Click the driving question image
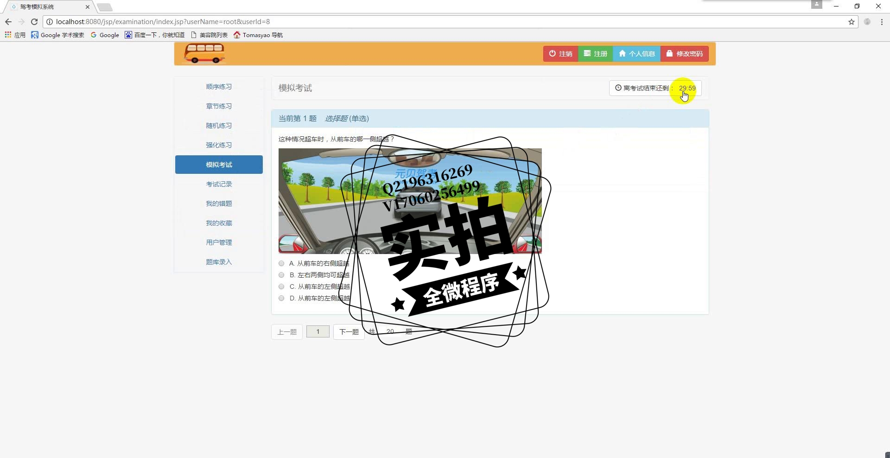The image size is (890, 458). (410, 201)
